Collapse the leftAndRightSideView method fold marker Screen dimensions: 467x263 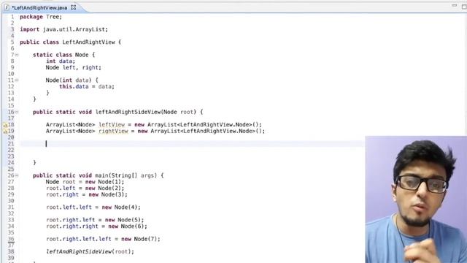(x=17, y=112)
